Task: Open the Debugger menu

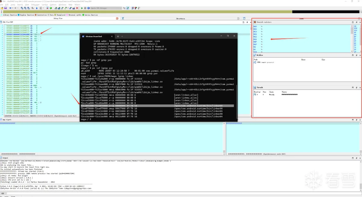Action: (35, 5)
